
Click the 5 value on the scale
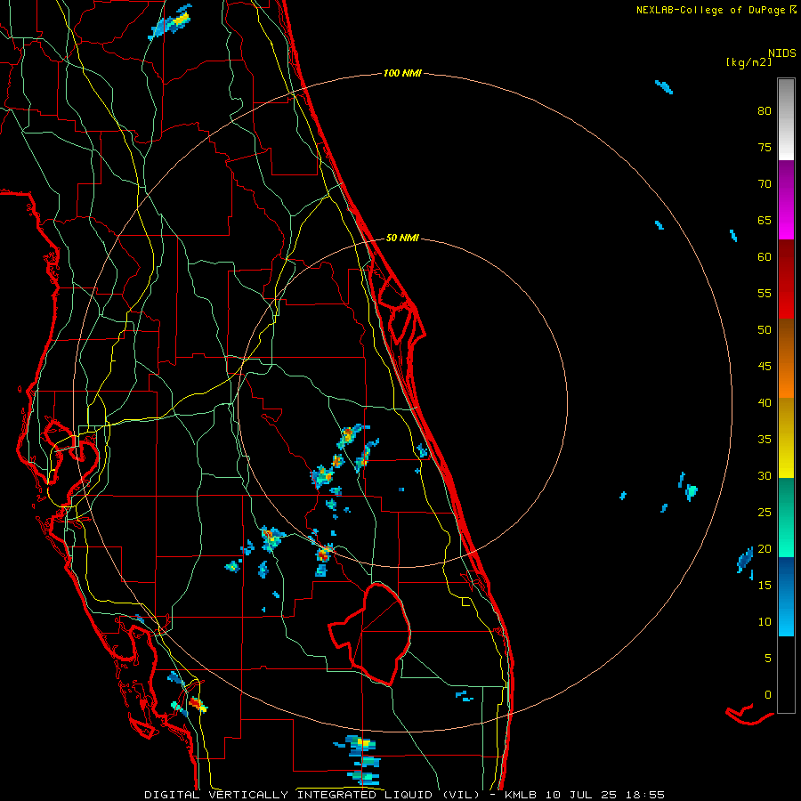point(768,659)
